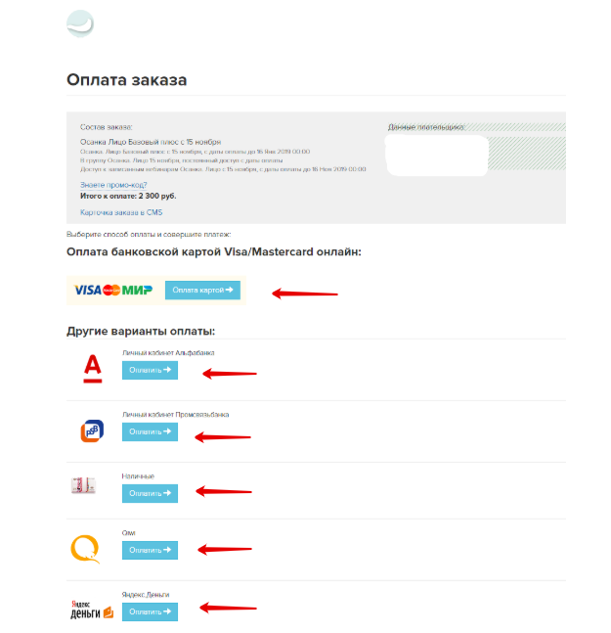Click Оплатить under Яндекс.Деньги option

[x=150, y=612]
